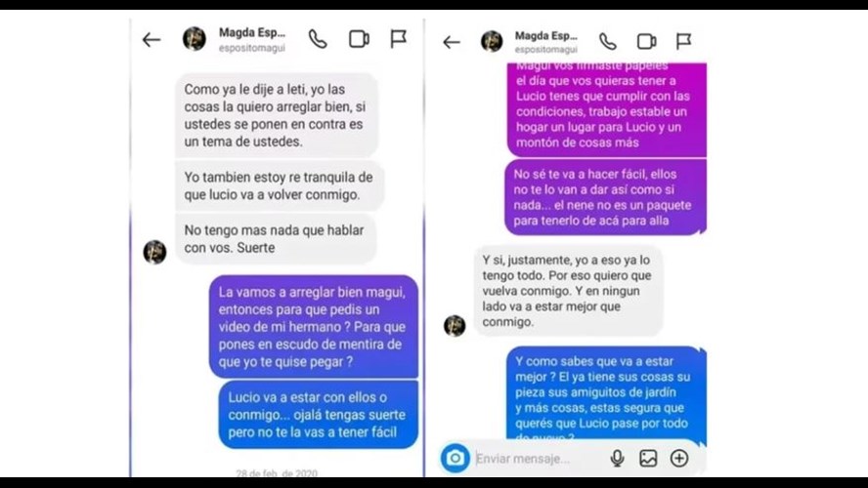
Task: Open Magda Esp... profile name in right header
Action: pos(545,36)
